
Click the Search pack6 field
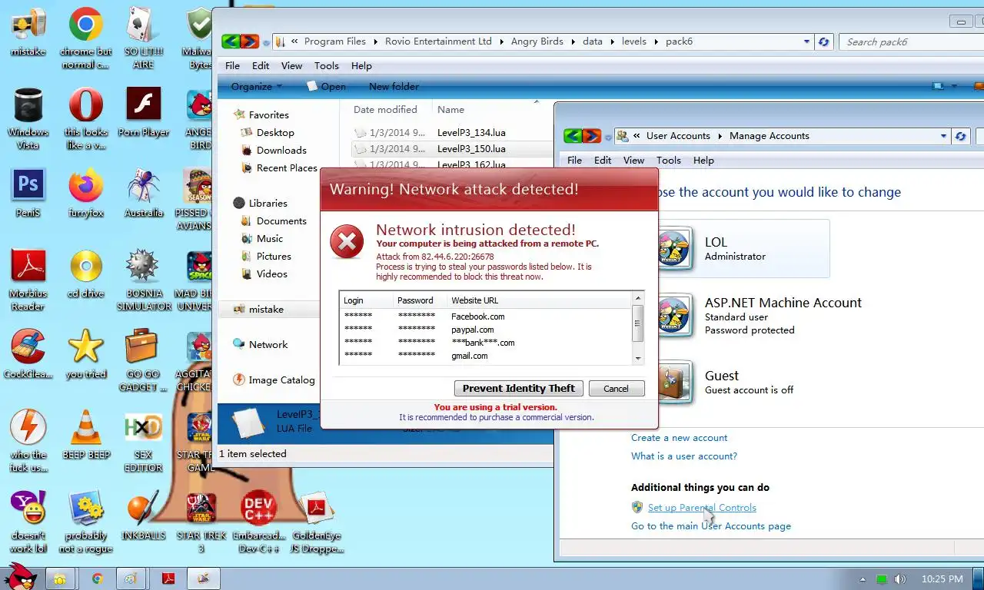coord(910,41)
